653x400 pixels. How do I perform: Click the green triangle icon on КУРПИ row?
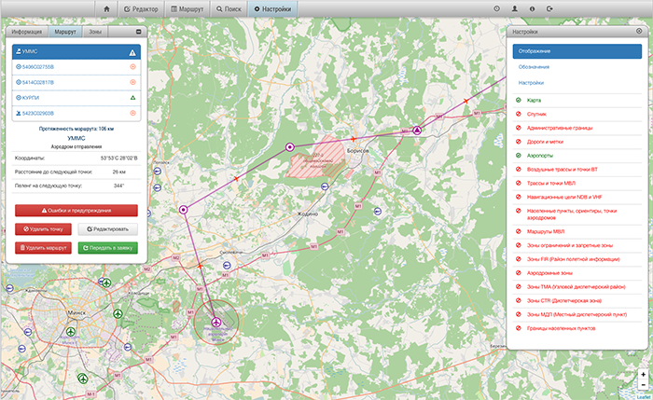pos(132,97)
